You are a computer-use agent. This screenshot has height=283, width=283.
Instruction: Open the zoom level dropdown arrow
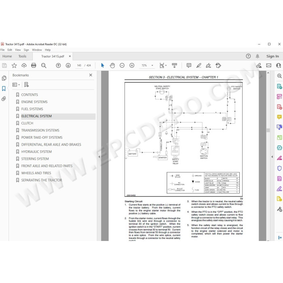point(152,65)
